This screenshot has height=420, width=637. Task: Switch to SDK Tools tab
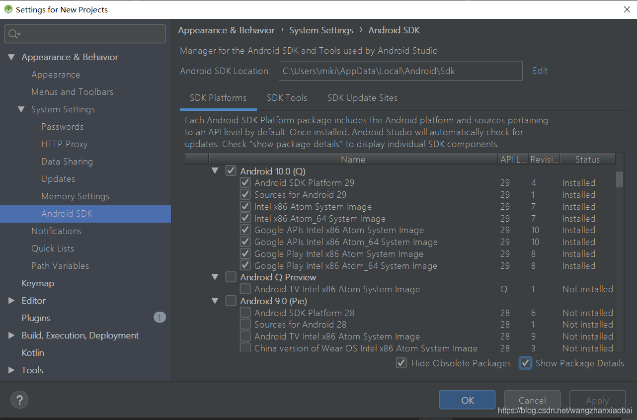[x=287, y=98]
